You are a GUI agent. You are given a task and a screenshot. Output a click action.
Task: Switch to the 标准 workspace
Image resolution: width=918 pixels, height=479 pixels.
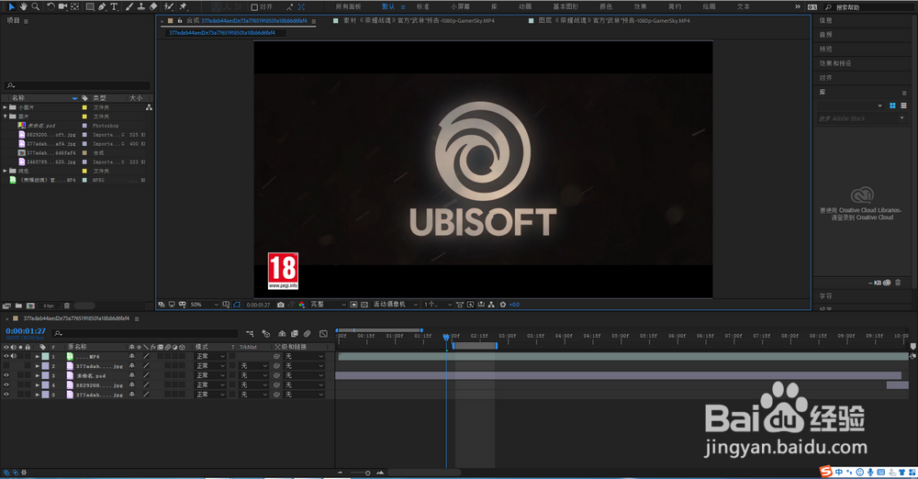click(x=422, y=6)
